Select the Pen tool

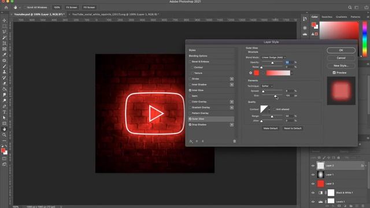4,106
